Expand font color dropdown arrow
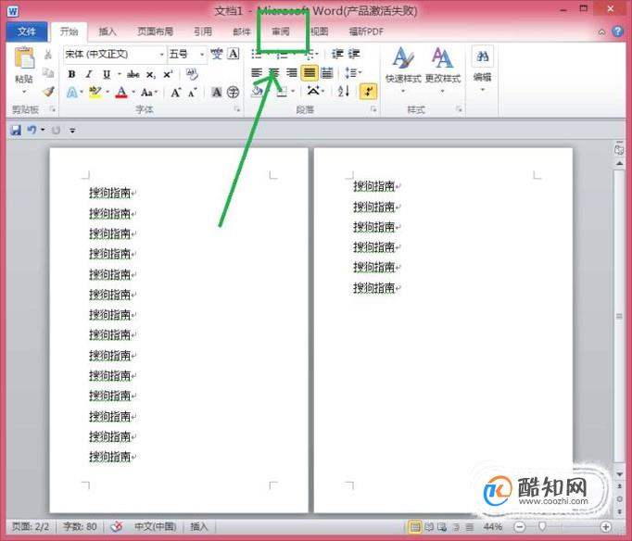 133,93
